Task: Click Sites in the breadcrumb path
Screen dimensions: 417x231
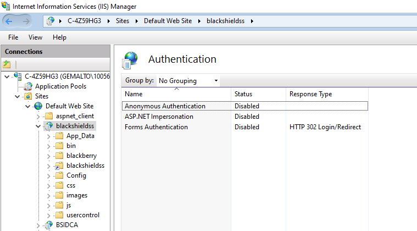Action: click(x=123, y=21)
